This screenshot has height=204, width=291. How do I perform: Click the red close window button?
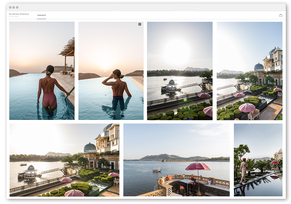coord(10,7)
